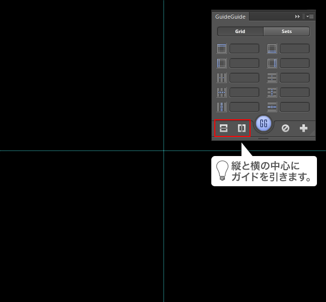Click the left margin icon
This screenshot has width=326, height=302.
(222, 63)
